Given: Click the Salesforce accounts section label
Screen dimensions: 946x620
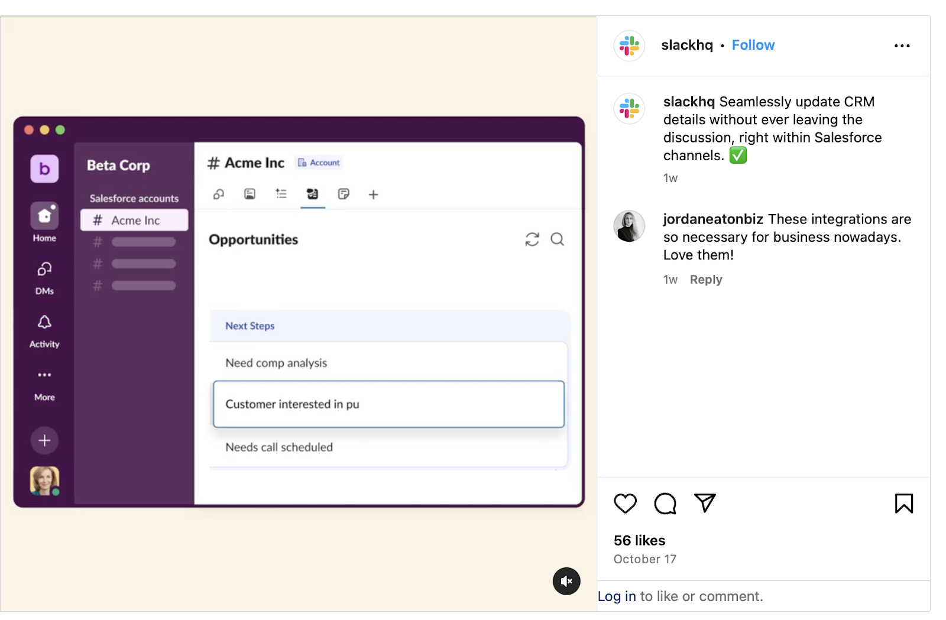Looking at the screenshot, I should 134,199.
